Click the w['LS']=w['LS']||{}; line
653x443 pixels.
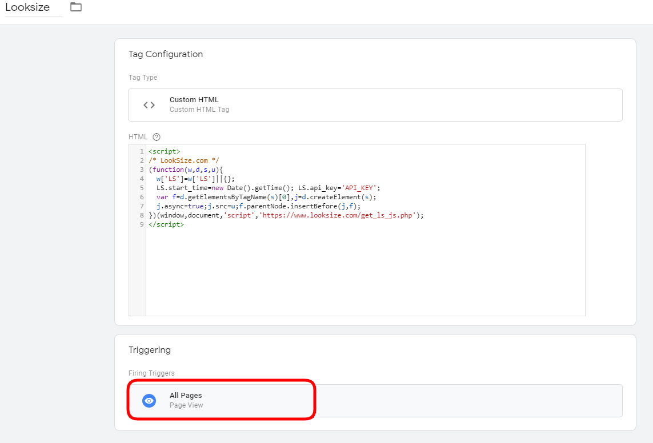point(195,179)
